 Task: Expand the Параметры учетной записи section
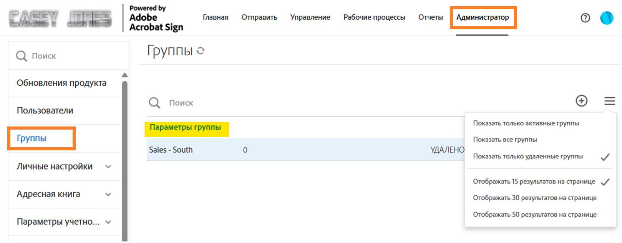click(108, 222)
